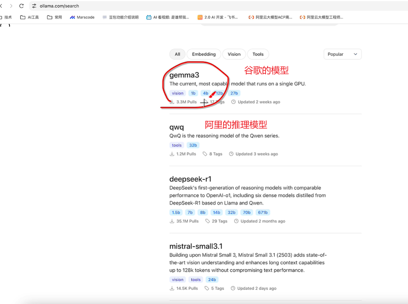This screenshot has height=304, width=408.
Task: Open the AI 看视频 bookmark
Action: pos(168,17)
